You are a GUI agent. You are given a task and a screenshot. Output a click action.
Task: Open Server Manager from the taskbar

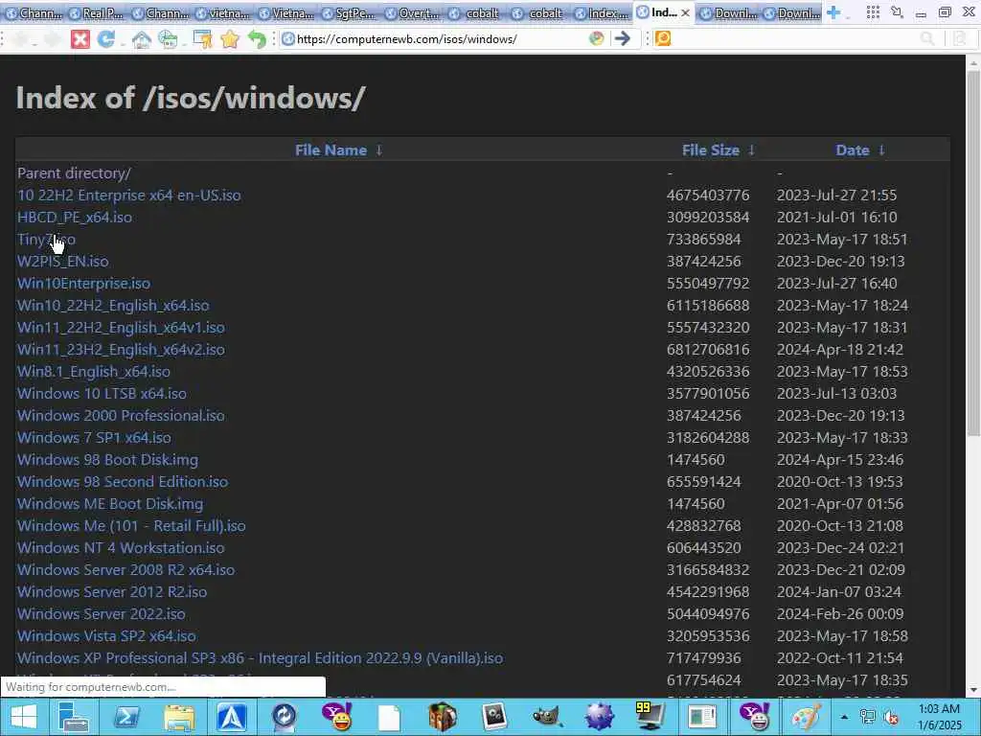(x=74, y=717)
